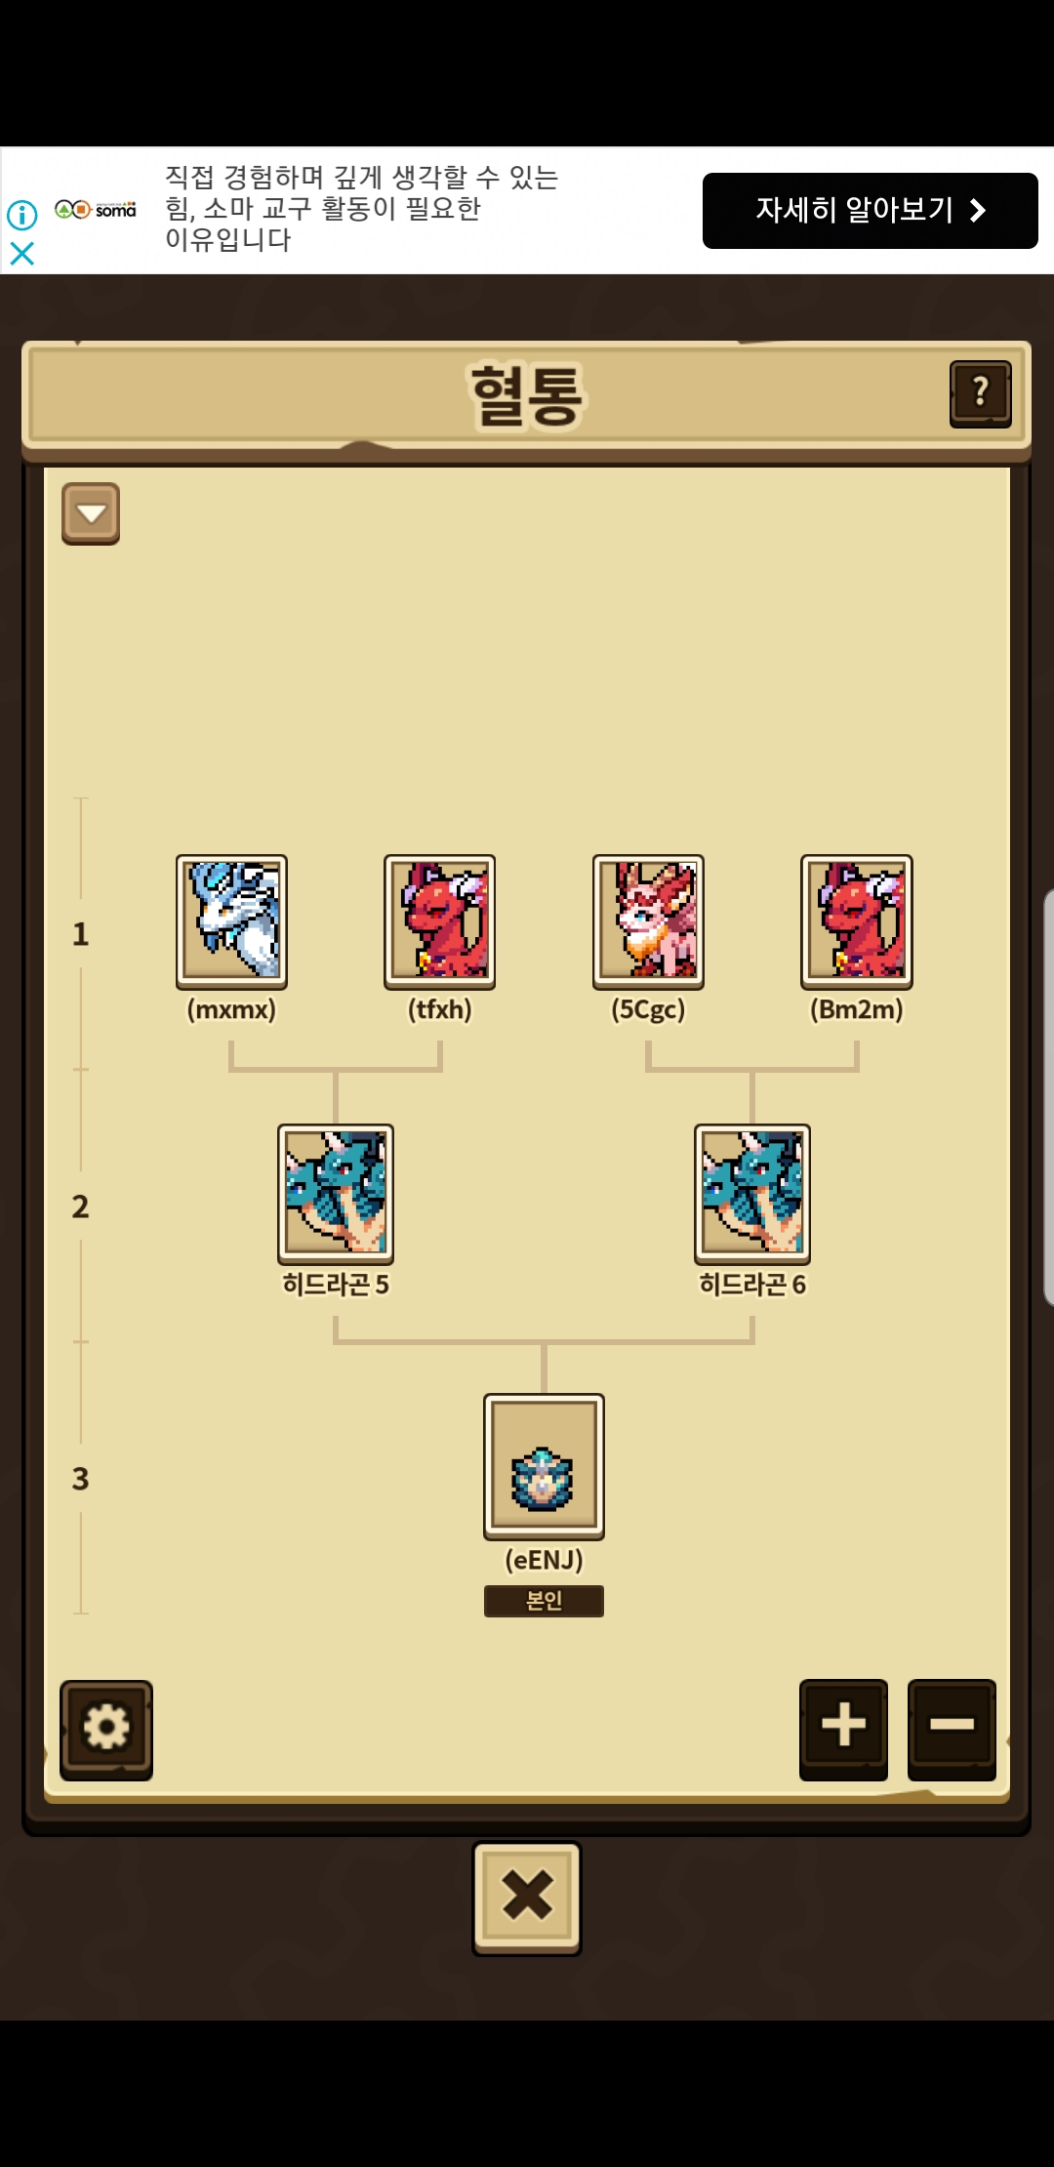The image size is (1054, 2167).
Task: Tap the 자세히 알아보기 ad button
Action: point(871,211)
